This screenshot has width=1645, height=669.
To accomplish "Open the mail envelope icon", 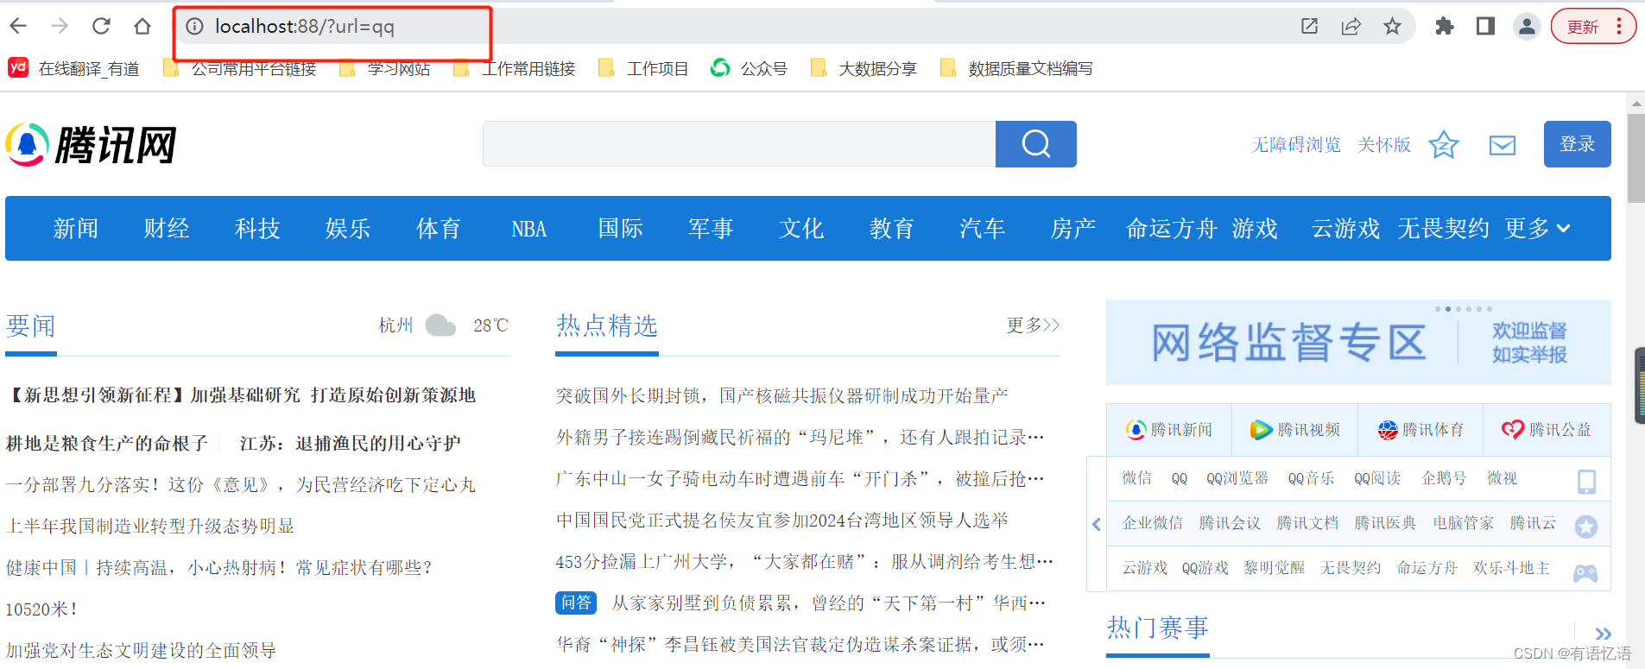I will tap(1503, 145).
